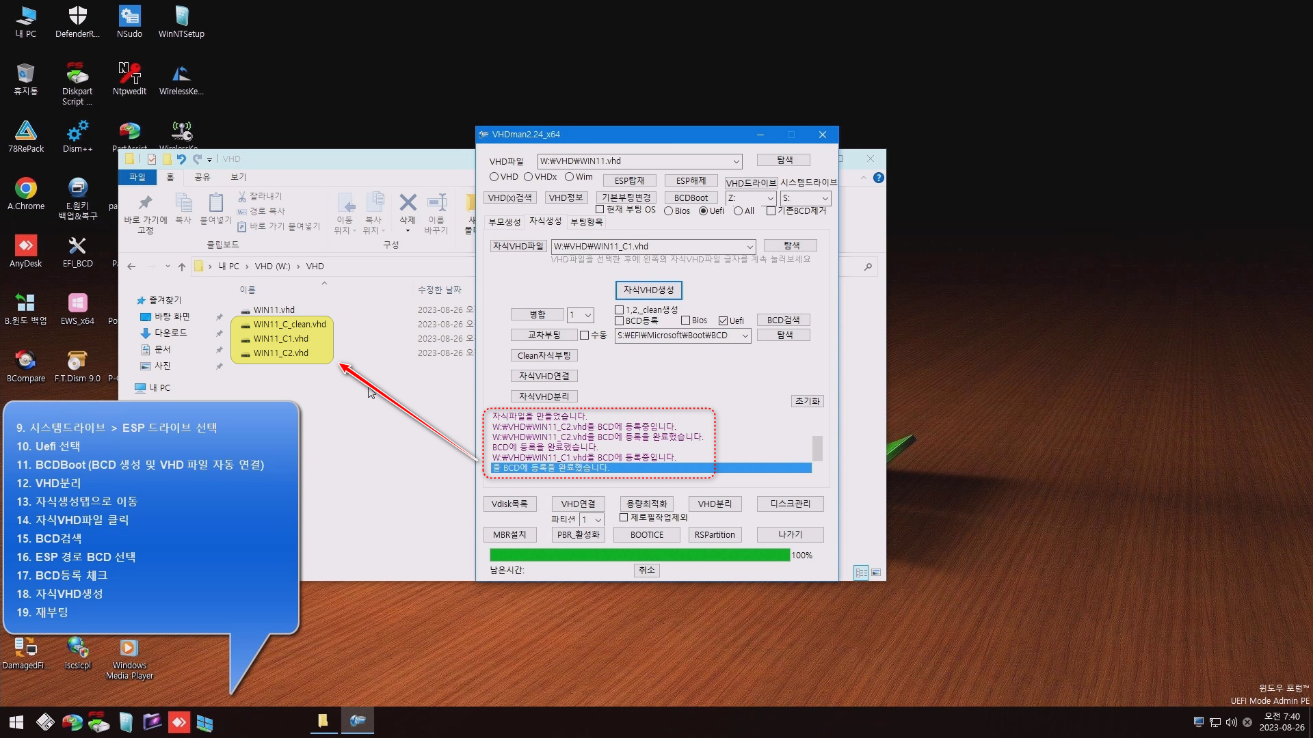Click the 자식VHD생성 button
The image size is (1313, 738).
pos(648,290)
